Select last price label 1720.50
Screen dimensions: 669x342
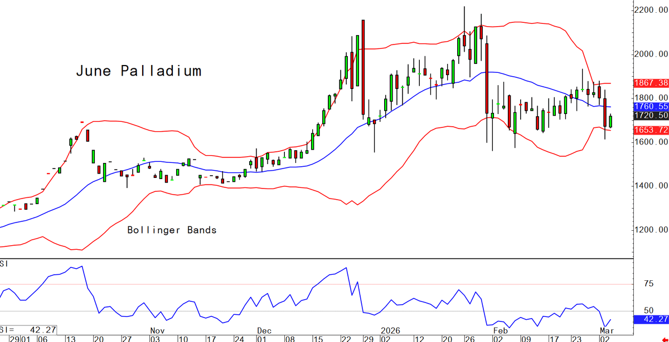point(651,116)
